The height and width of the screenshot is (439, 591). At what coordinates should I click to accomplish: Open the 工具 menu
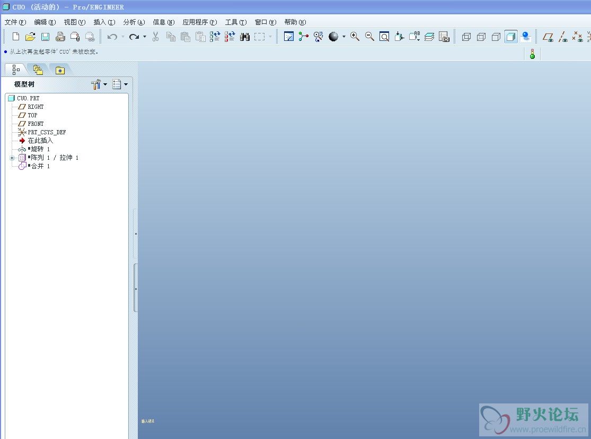click(x=236, y=22)
